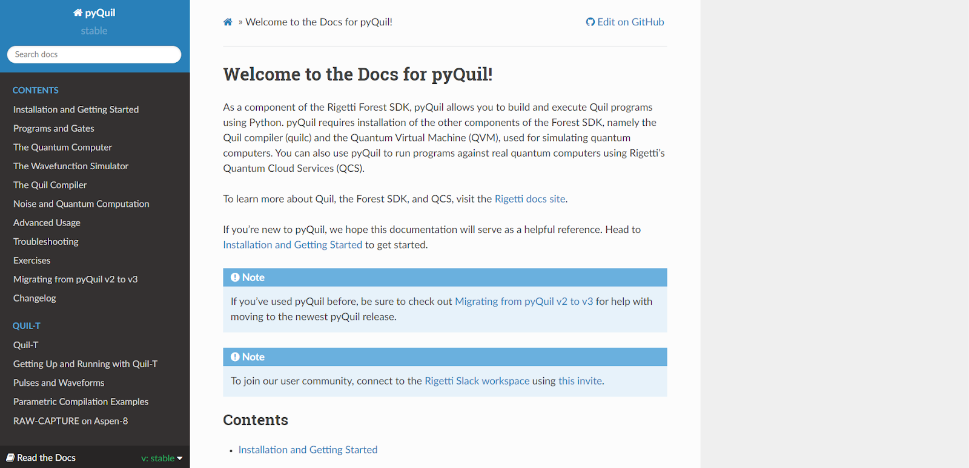Open The Wavefunction Simulator section
Image resolution: width=969 pixels, height=468 pixels.
click(x=70, y=166)
